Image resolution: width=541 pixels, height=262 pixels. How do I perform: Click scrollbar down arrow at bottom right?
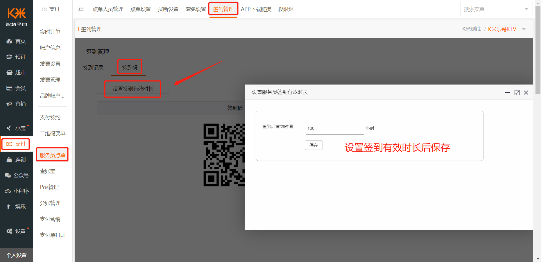(538, 259)
